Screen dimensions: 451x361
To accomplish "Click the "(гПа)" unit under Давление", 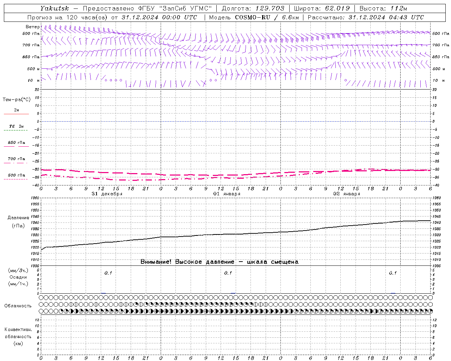I will 18,226.
